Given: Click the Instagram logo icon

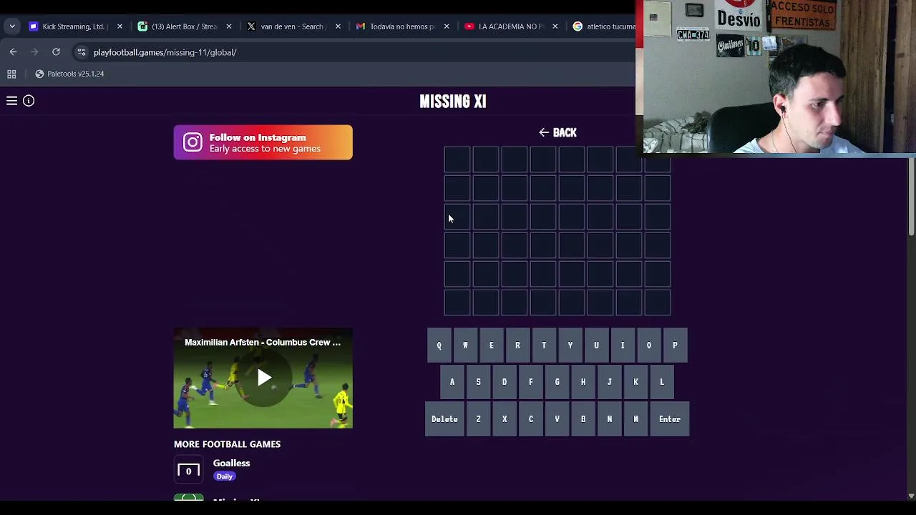Looking at the screenshot, I should click(x=193, y=142).
